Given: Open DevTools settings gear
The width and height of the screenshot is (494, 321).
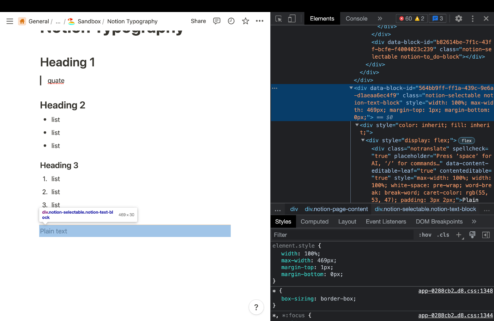Looking at the screenshot, I should pyautogui.click(x=459, y=19).
